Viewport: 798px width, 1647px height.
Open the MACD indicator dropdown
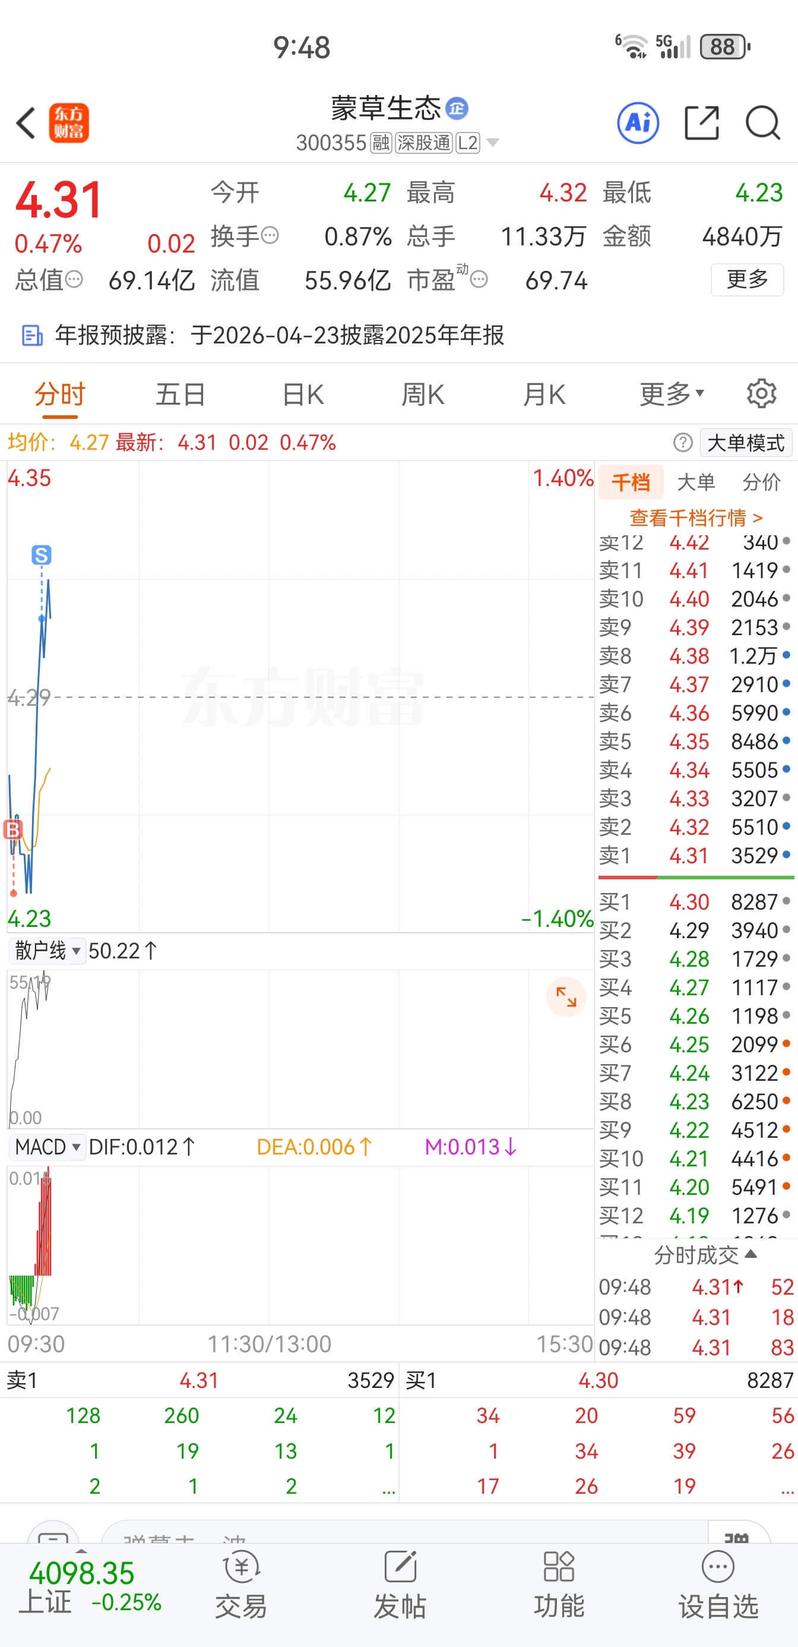point(47,1147)
